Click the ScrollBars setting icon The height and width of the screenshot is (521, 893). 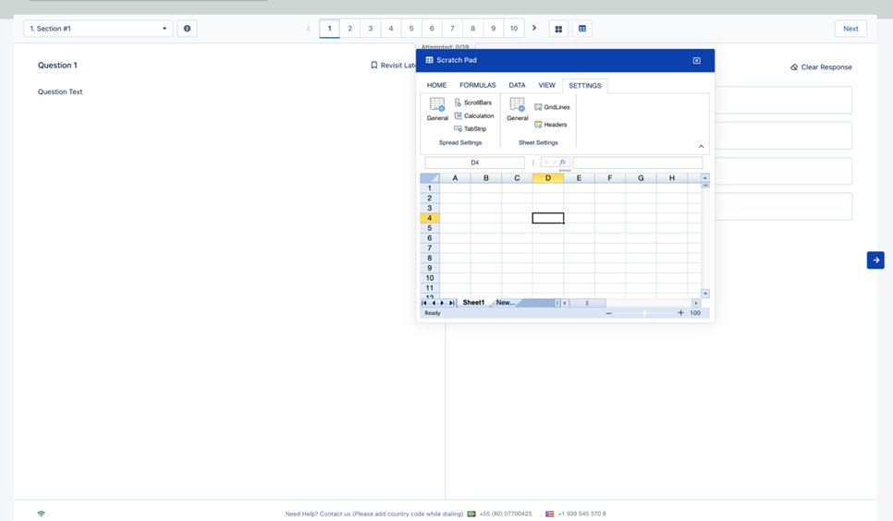pos(459,103)
